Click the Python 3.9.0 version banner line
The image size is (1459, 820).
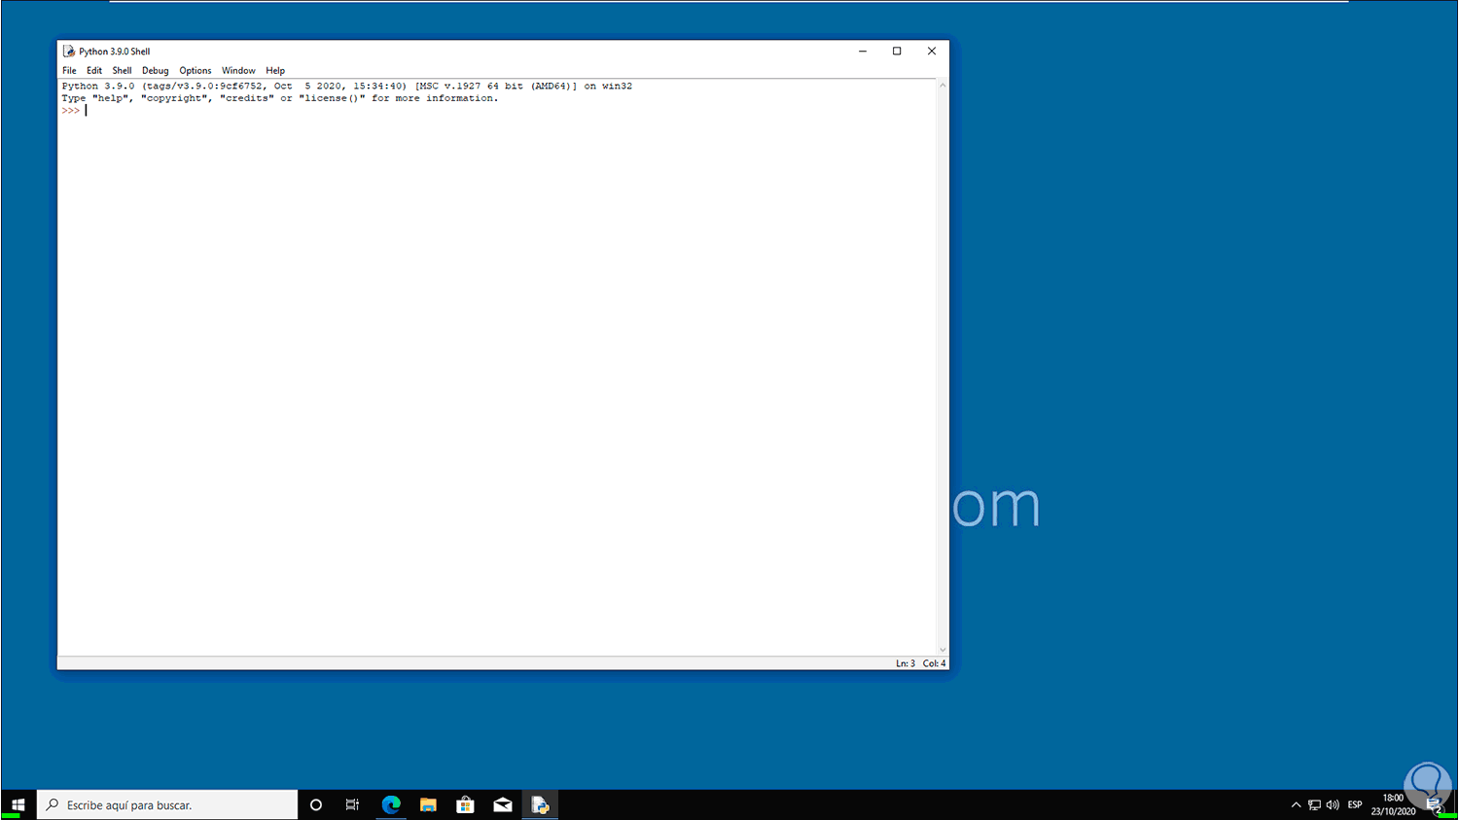[x=346, y=86]
